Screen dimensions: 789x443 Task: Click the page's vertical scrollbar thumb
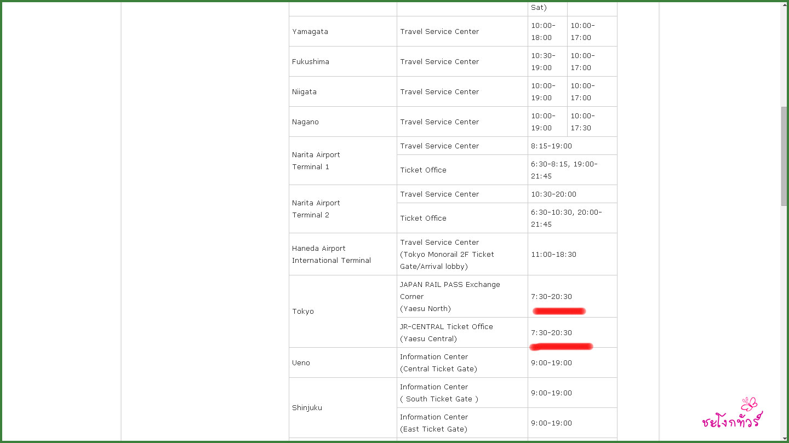coord(784,156)
